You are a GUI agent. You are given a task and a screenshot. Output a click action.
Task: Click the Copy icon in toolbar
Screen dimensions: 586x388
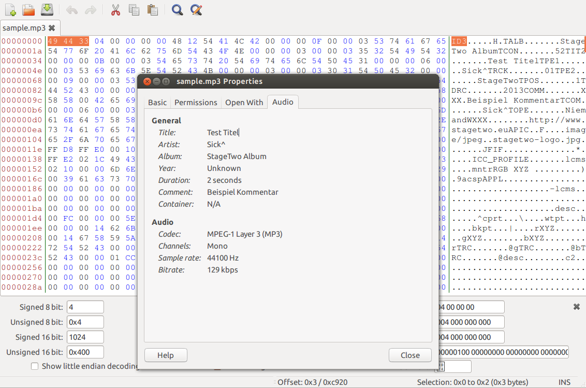coord(134,9)
